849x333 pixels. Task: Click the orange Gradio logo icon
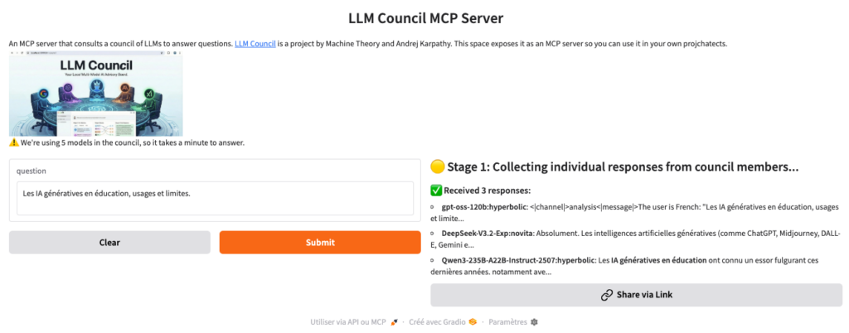[472, 321]
